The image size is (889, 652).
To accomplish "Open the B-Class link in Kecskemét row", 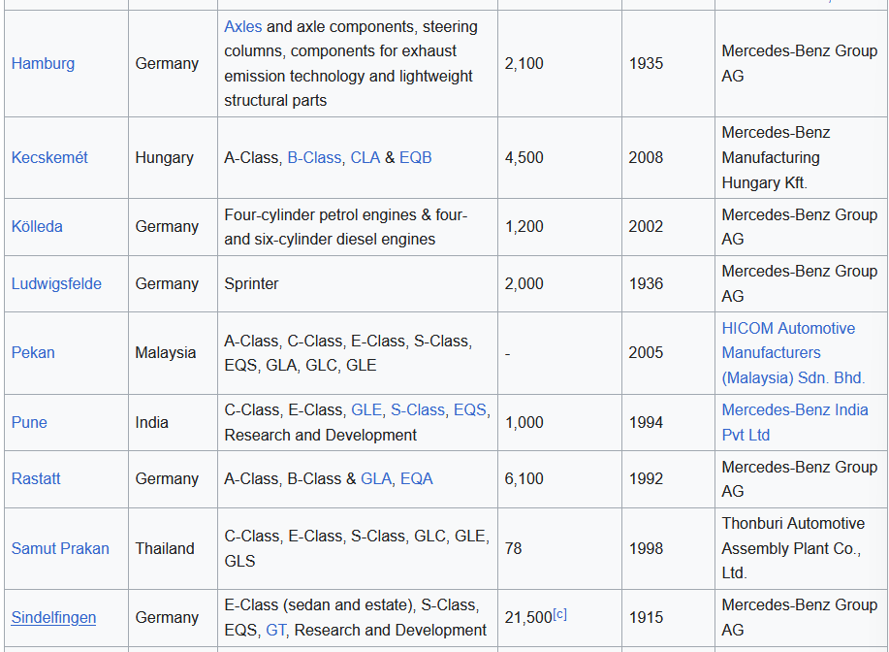I will pyautogui.click(x=314, y=158).
